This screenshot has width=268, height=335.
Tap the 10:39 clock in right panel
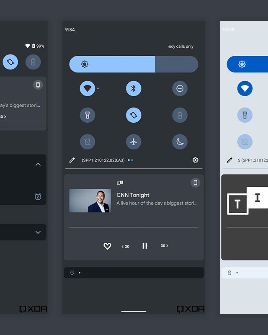pyautogui.click(x=229, y=30)
